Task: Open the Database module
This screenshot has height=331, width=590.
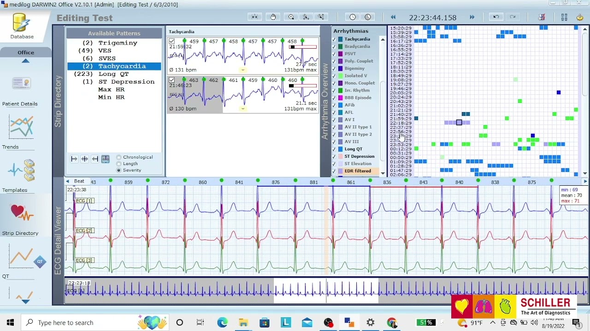Action: pos(22,26)
